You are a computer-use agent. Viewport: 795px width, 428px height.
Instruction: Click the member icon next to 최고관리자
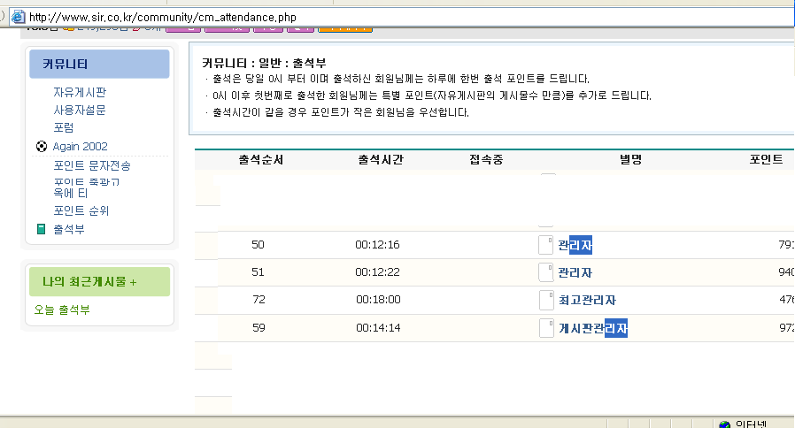(546, 301)
